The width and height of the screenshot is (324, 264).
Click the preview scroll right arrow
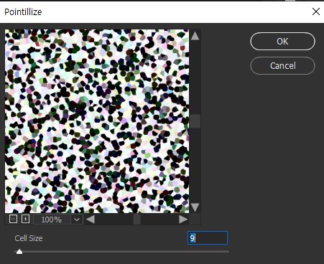click(x=183, y=220)
